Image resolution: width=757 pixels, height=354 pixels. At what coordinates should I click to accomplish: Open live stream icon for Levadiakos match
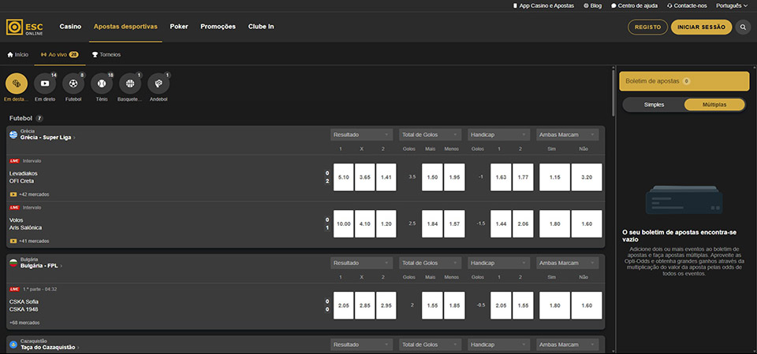coord(13,194)
